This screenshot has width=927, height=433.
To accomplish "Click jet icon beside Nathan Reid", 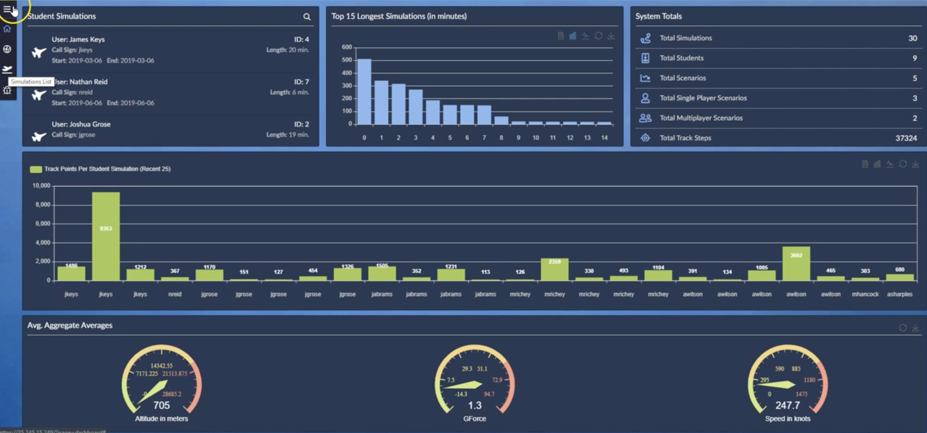I will (39, 95).
